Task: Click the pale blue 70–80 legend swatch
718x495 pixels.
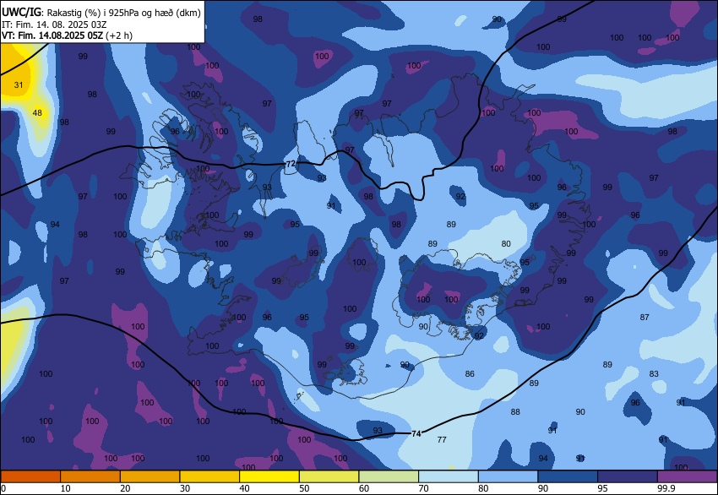Action: coord(449,476)
